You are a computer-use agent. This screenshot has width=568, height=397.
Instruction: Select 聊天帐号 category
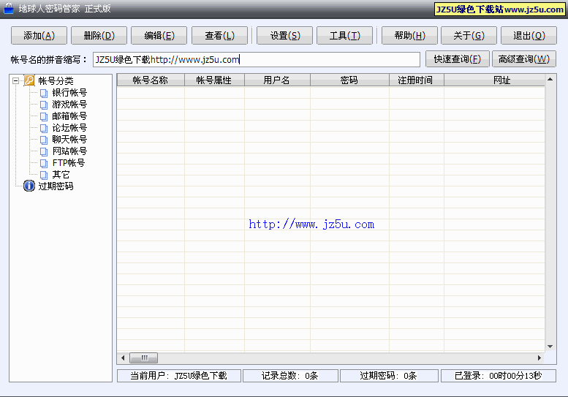[69, 139]
